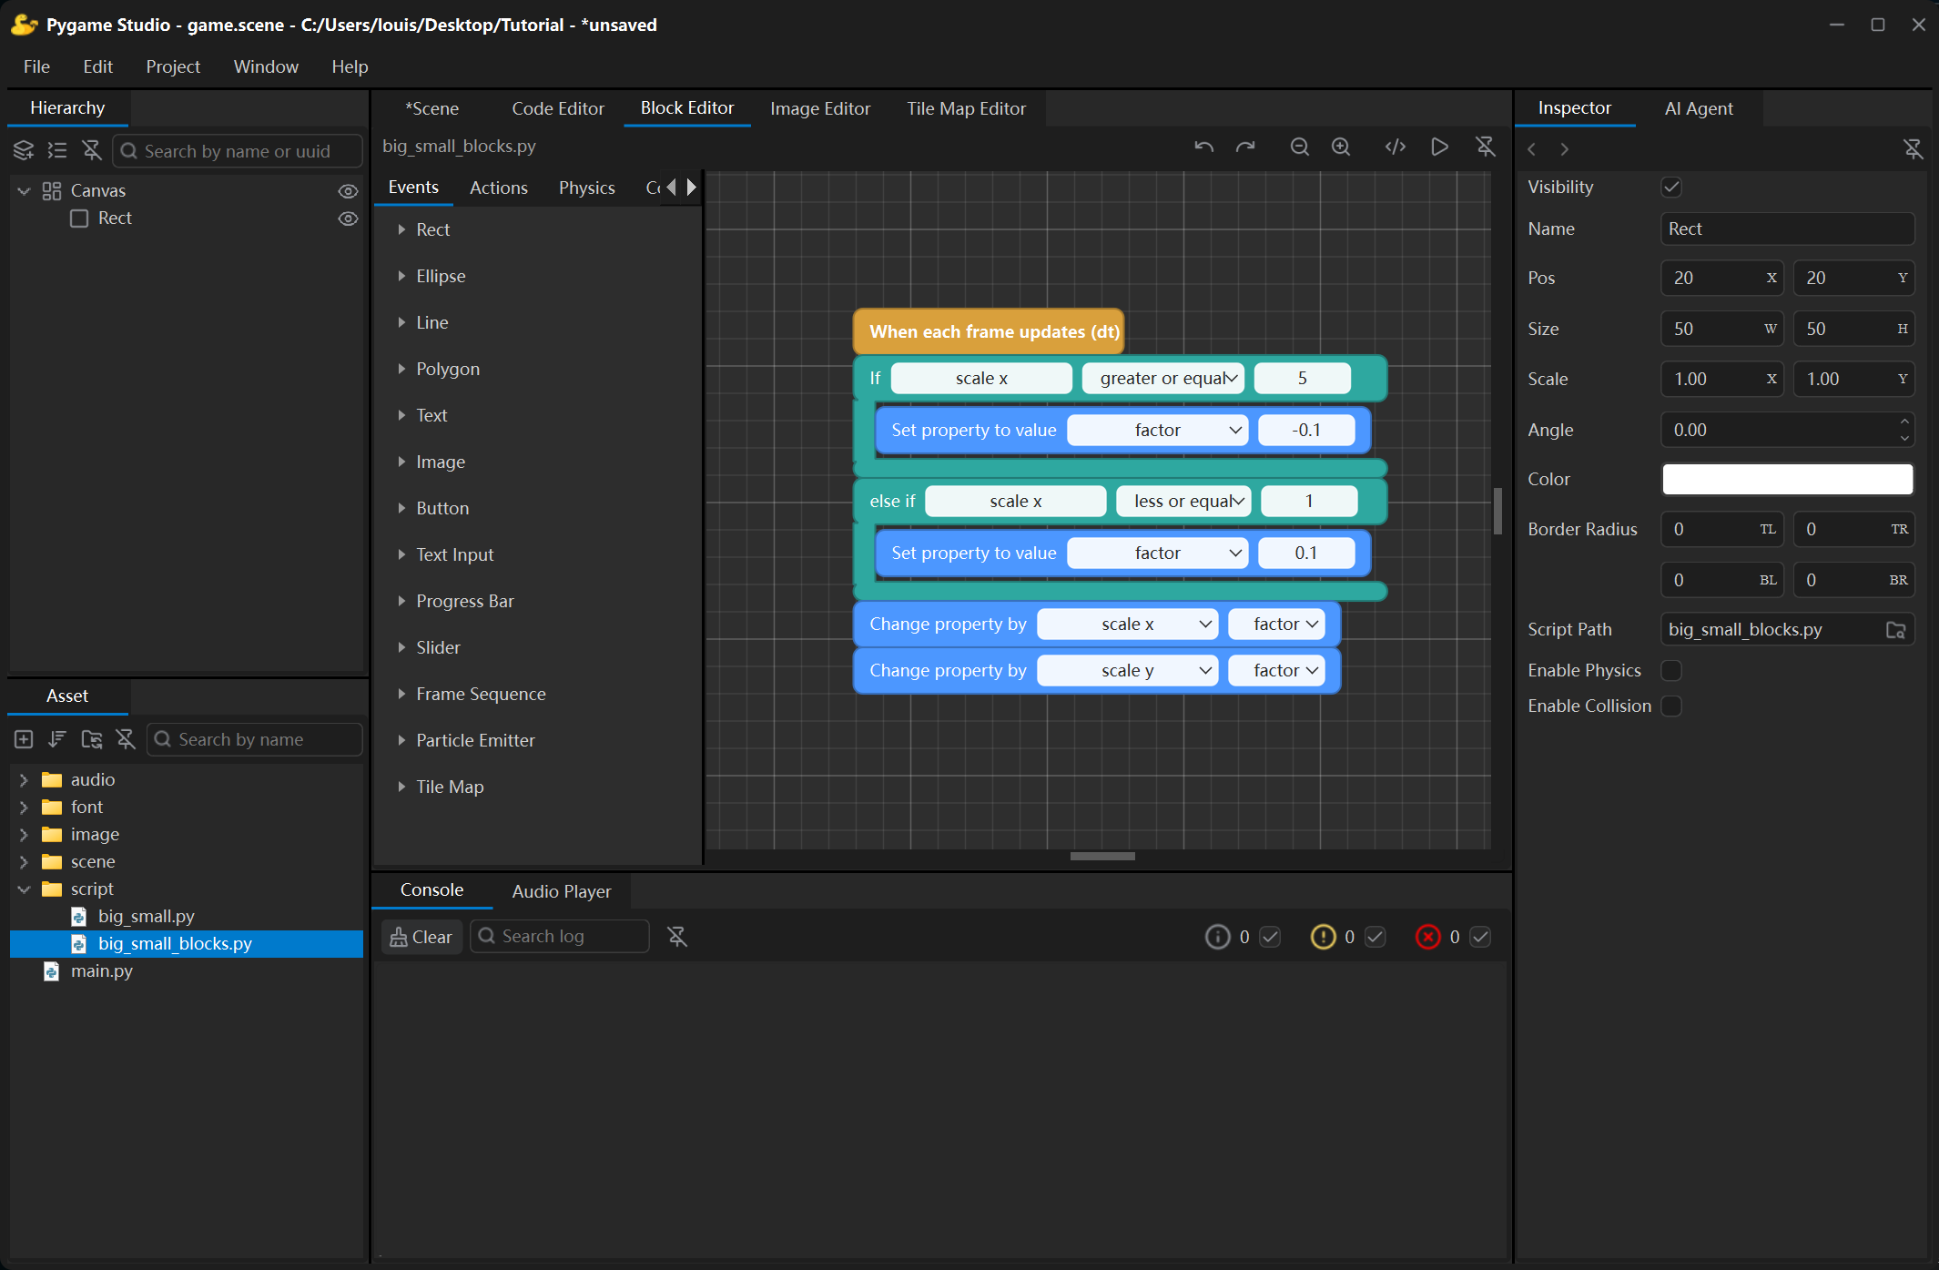Zoom in the block canvas
1939x1270 pixels.
(x=1341, y=147)
